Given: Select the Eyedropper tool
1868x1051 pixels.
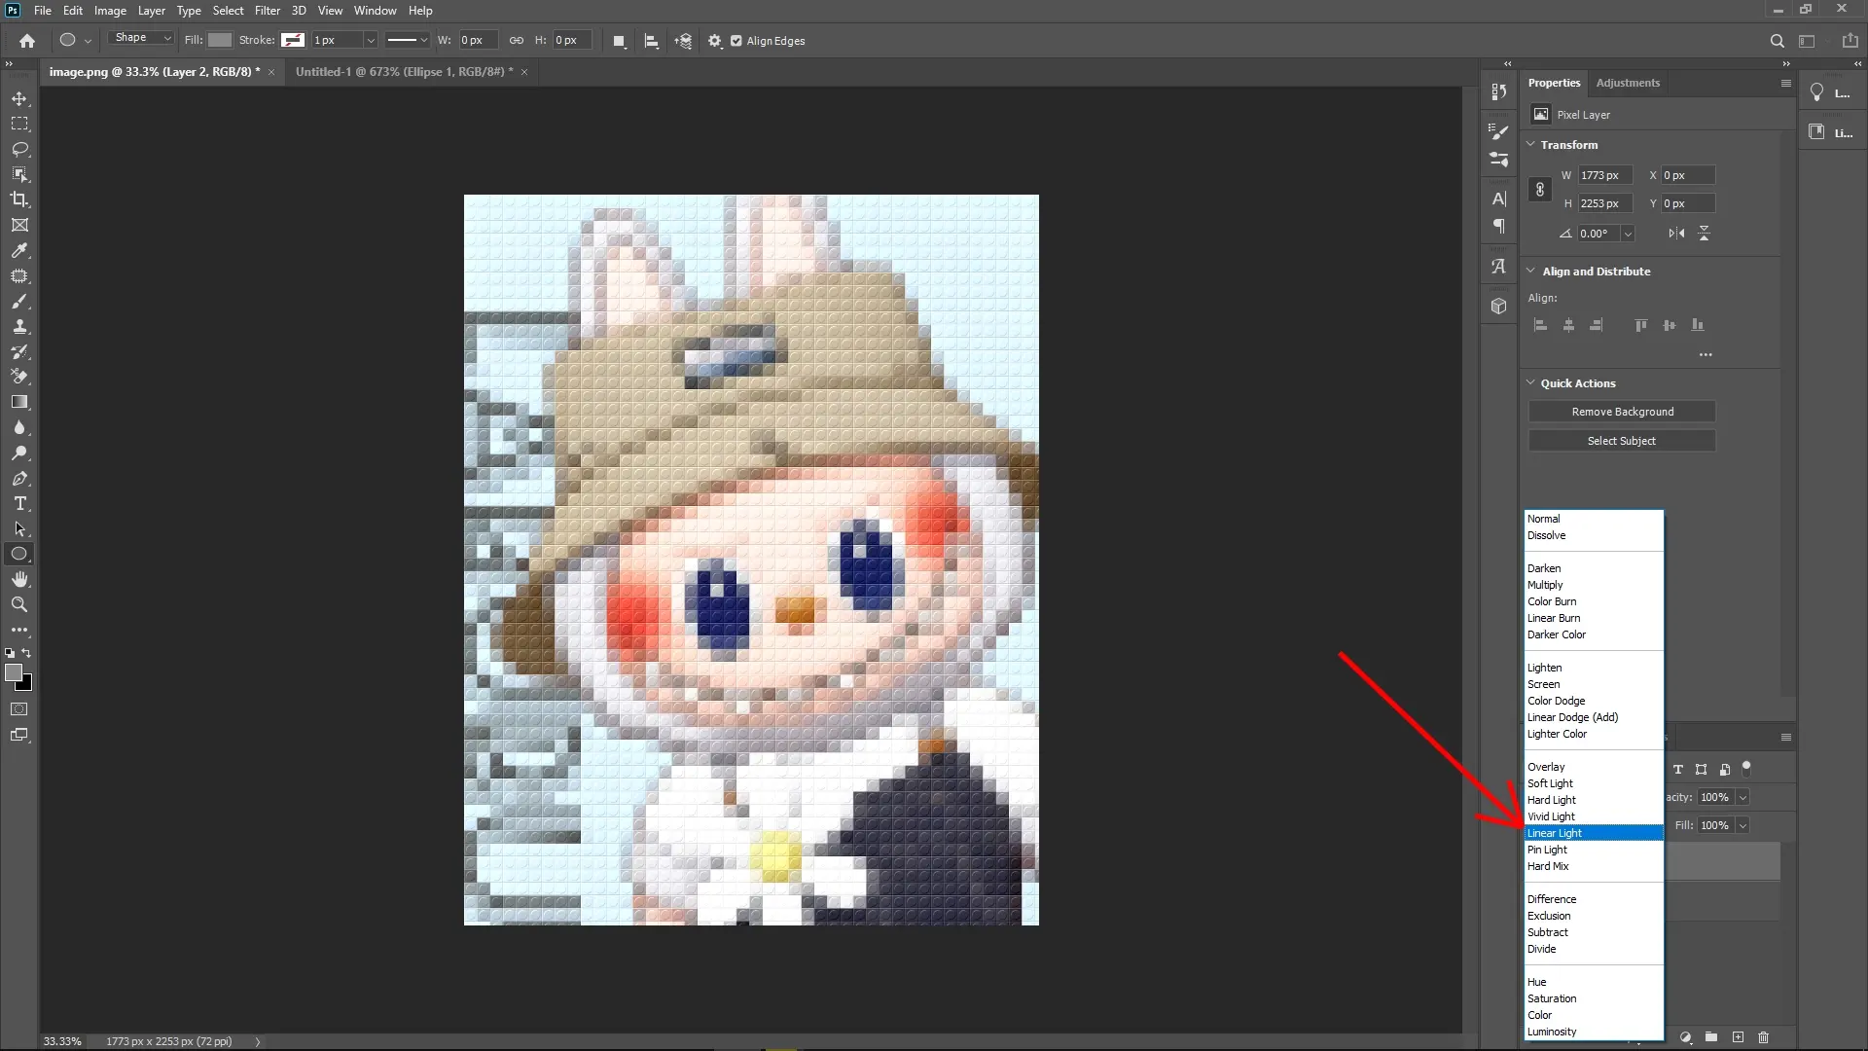Looking at the screenshot, I should pyautogui.click(x=19, y=251).
